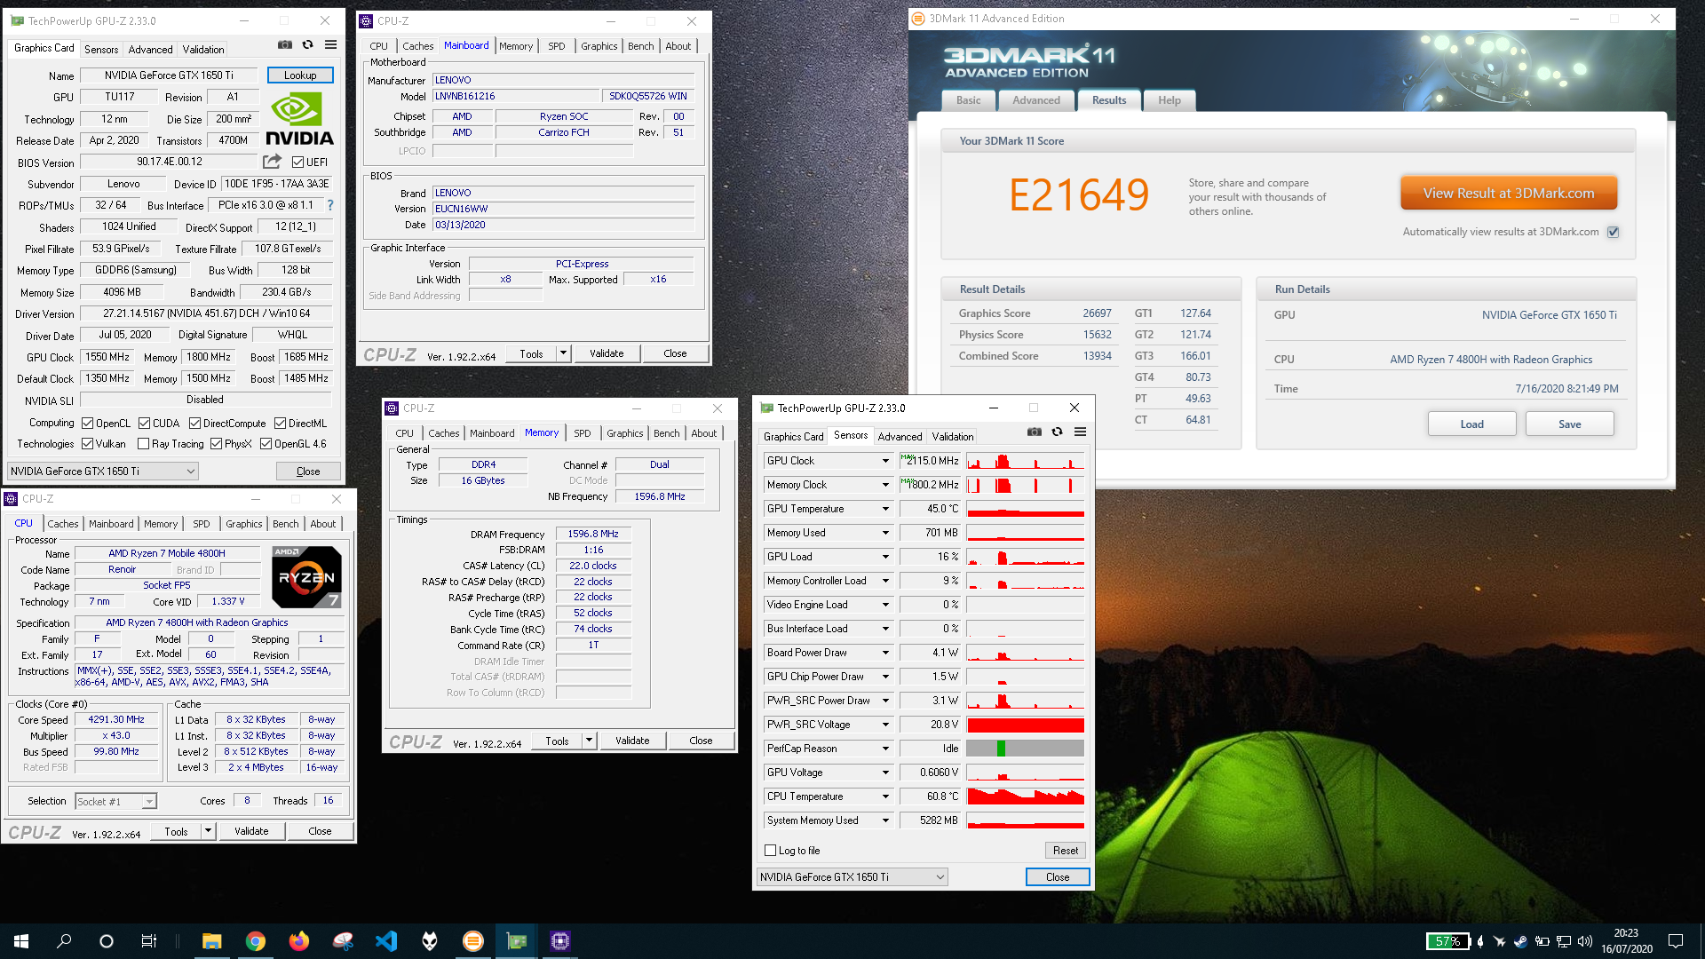
Task: Switch to Caches tab in CPU-Z CPU window
Action: tap(63, 524)
